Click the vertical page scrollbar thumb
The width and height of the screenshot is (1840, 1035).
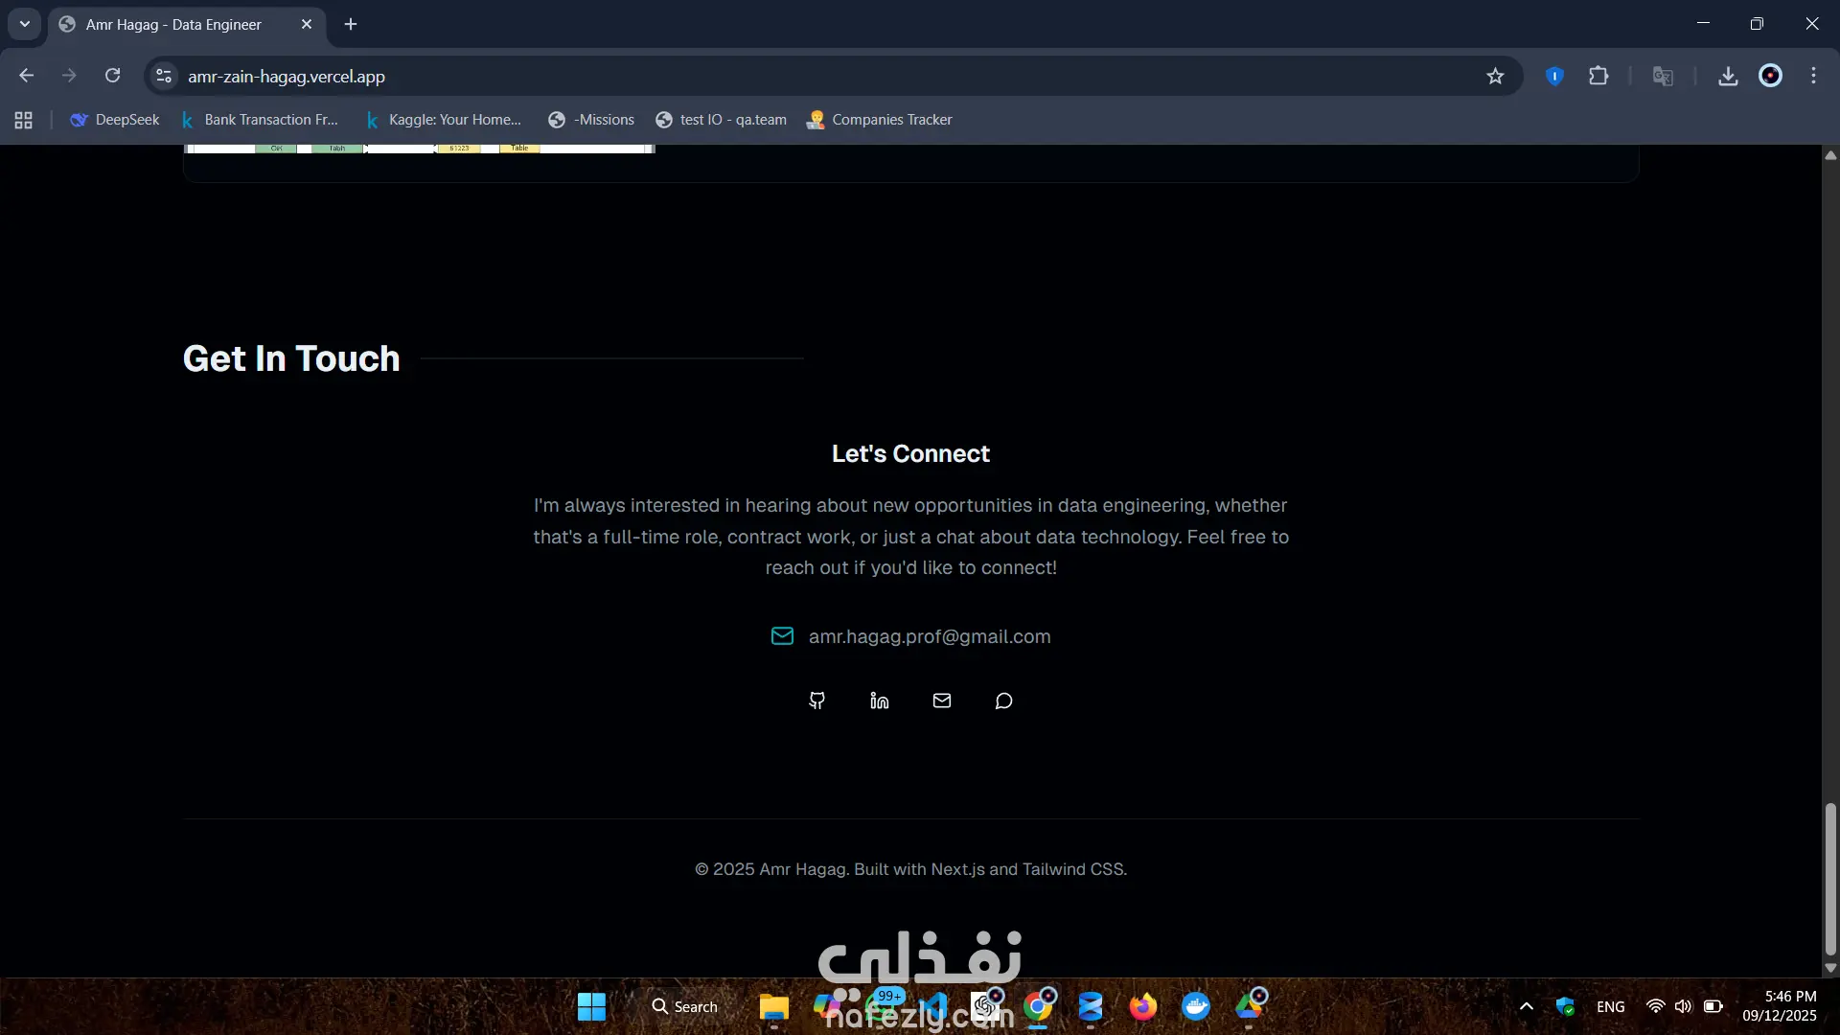coord(1830,877)
